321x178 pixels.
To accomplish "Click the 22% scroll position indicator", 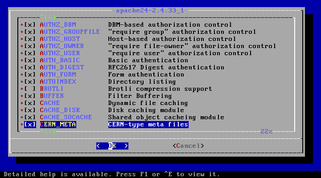I will tap(266, 131).
